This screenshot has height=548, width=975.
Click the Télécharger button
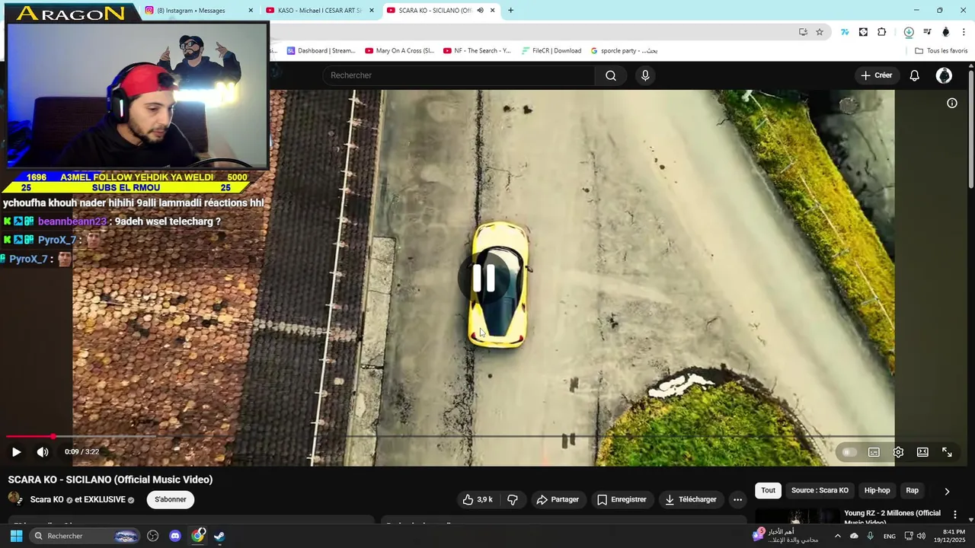[x=691, y=500]
